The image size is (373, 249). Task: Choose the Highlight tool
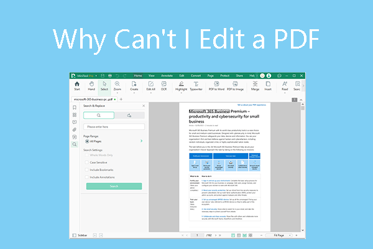(182, 86)
